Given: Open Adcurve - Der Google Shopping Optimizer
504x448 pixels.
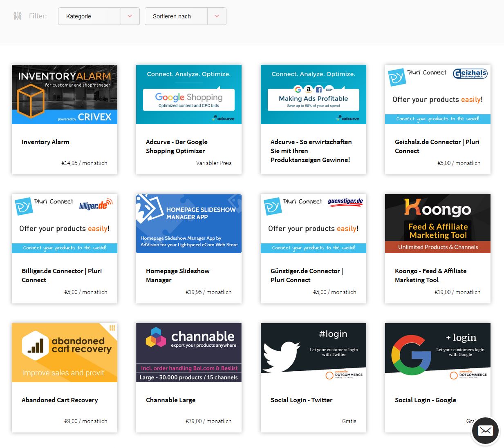Looking at the screenshot, I should pyautogui.click(x=177, y=147).
